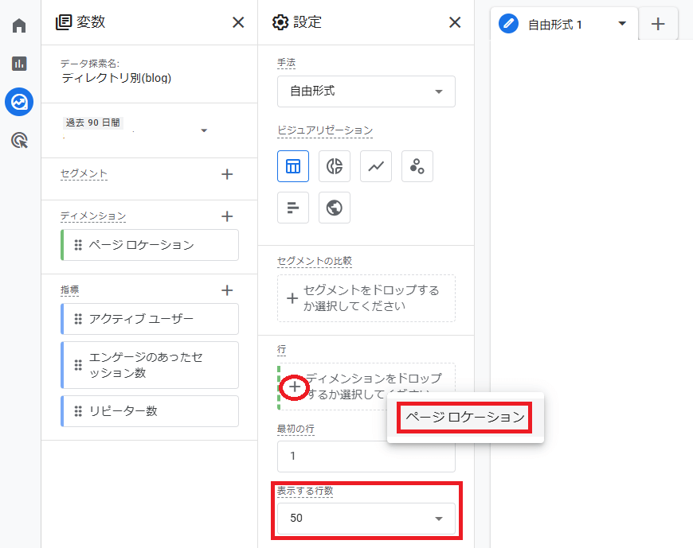693x548 pixels.
Task: Open the Reports bar chart icon
Action: click(19, 64)
